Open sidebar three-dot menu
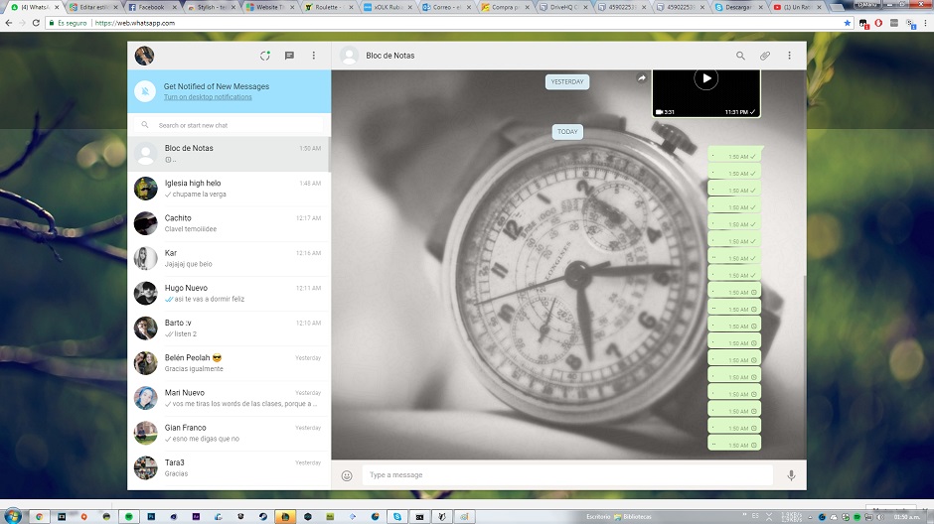 tap(314, 56)
